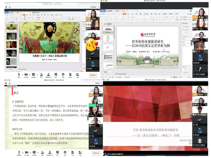
Task: Collapse participant video strip in bottom-left window
Action: click(x=88, y=118)
